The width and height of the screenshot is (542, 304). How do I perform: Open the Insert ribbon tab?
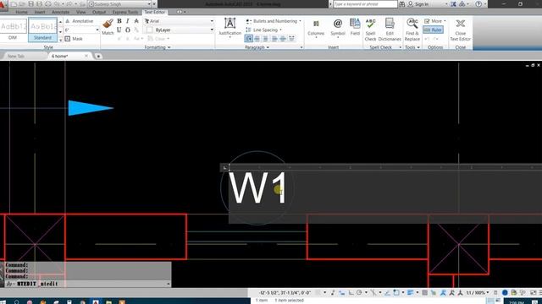(x=40, y=12)
